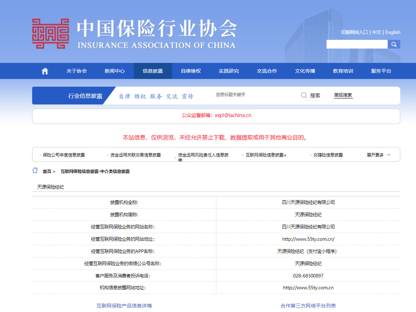Image resolution: width=416 pixels, height=312 pixels.
Task: Click the 披露机构简称 label
Action: coord(124,215)
